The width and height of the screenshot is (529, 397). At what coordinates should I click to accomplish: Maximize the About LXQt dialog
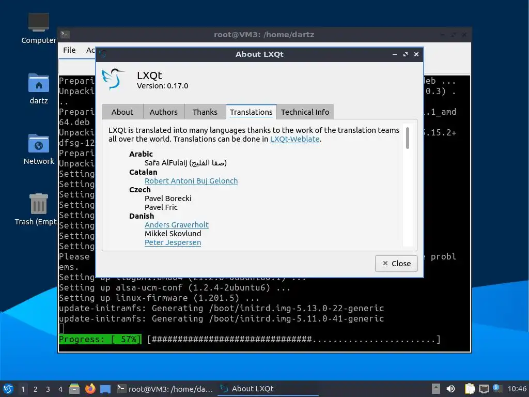(406, 54)
